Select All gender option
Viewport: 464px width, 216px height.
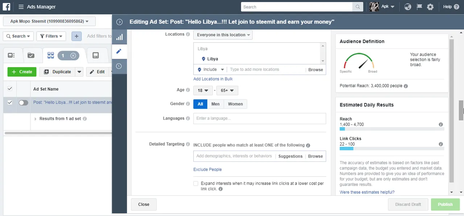pos(200,104)
